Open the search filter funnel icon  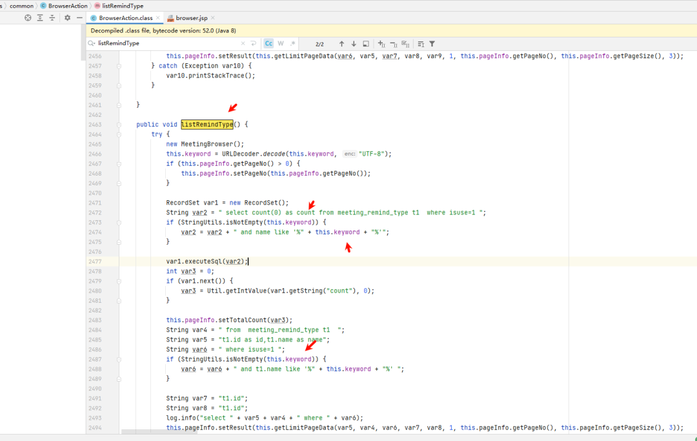[432, 43]
